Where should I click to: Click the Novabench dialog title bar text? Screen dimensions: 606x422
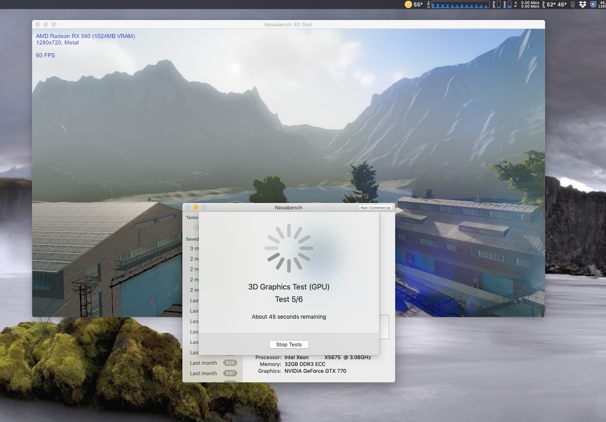click(289, 207)
